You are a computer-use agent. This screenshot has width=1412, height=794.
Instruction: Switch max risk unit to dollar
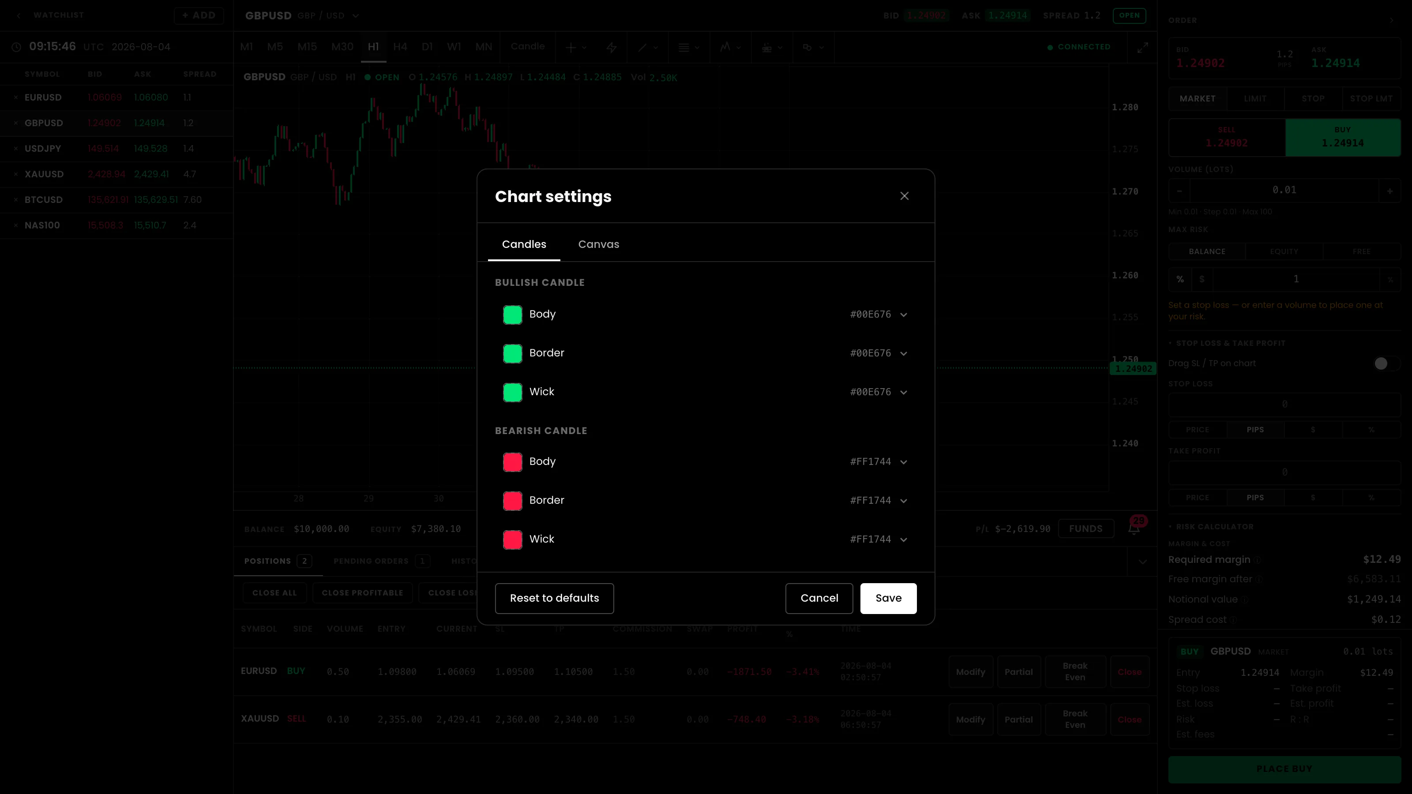1202,280
